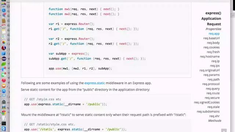Go to req.subdomains in the sidebar
This screenshot has width=235, height=132.
pyautogui.click(x=208, y=111)
